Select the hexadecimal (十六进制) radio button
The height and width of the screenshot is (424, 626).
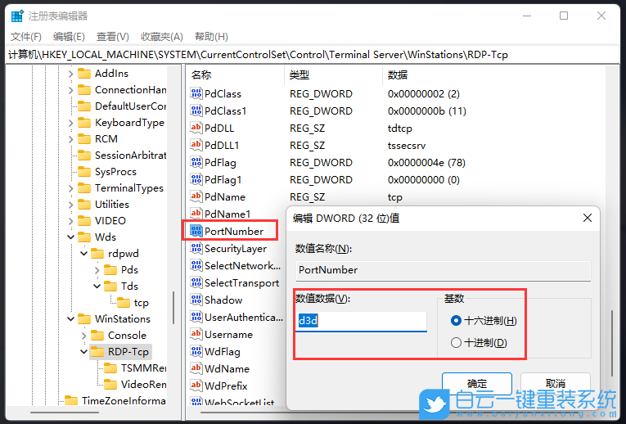pos(456,320)
